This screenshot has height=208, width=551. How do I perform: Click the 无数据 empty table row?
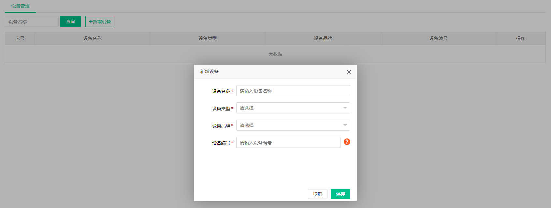(275, 54)
